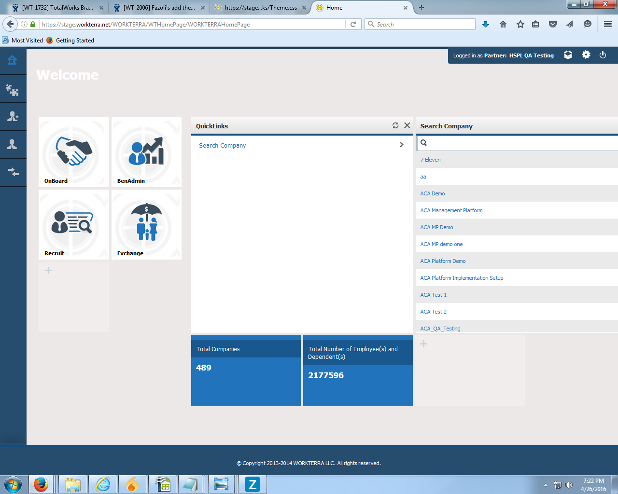Open a new browser tab

tap(421, 8)
